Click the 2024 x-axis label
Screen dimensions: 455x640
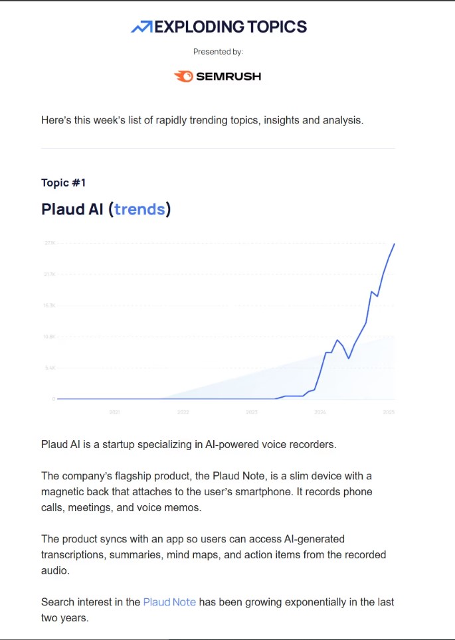(x=320, y=412)
